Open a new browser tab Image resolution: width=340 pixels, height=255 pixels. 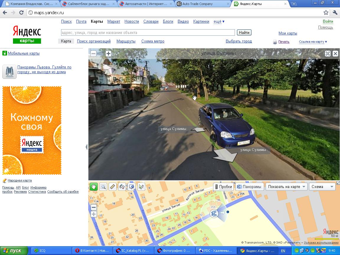(x=294, y=4)
